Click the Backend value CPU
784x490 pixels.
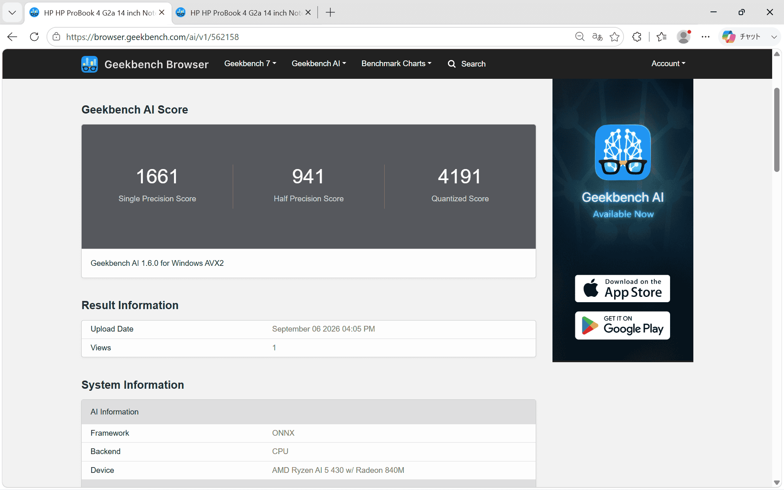point(280,452)
